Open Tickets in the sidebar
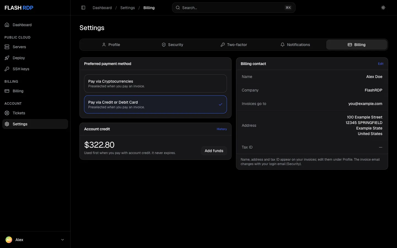The image size is (397, 248). click(x=35, y=113)
